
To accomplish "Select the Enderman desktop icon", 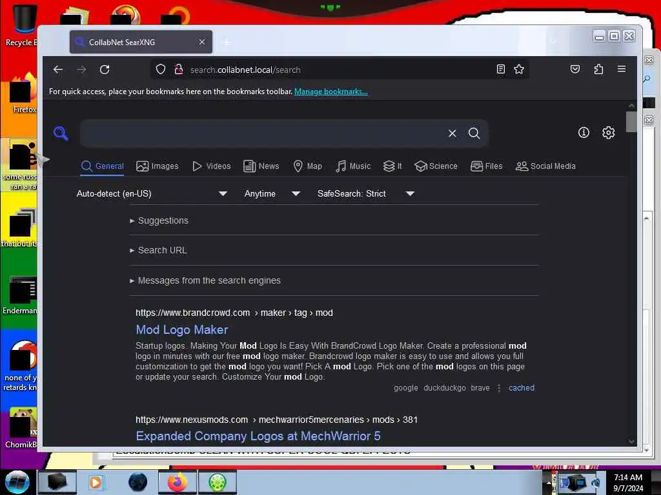I will click(x=20, y=295).
